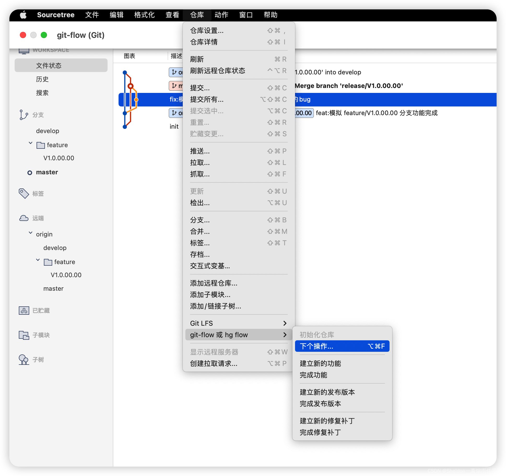The height and width of the screenshot is (476, 506).
Task: Choose 提交所有… menu entry
Action: tap(239, 99)
